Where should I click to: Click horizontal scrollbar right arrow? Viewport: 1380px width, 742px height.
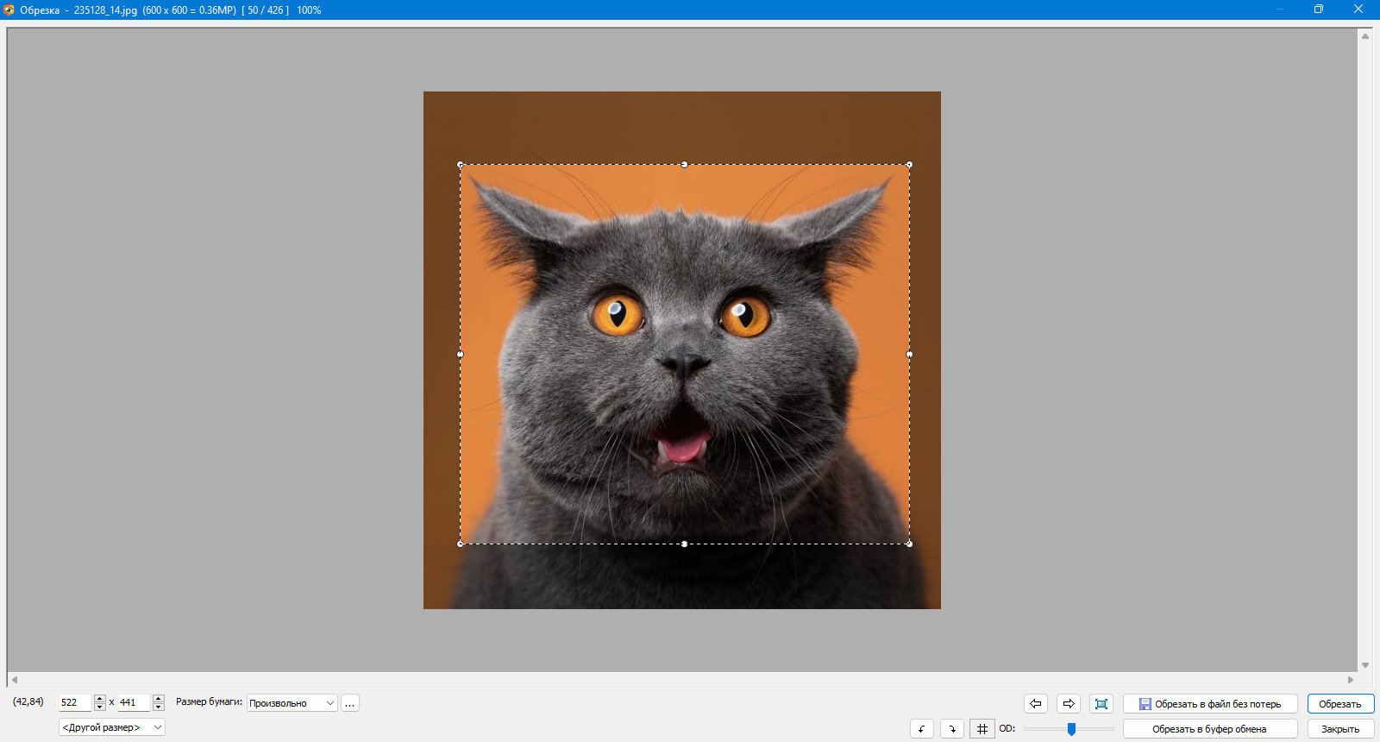[x=1351, y=680]
